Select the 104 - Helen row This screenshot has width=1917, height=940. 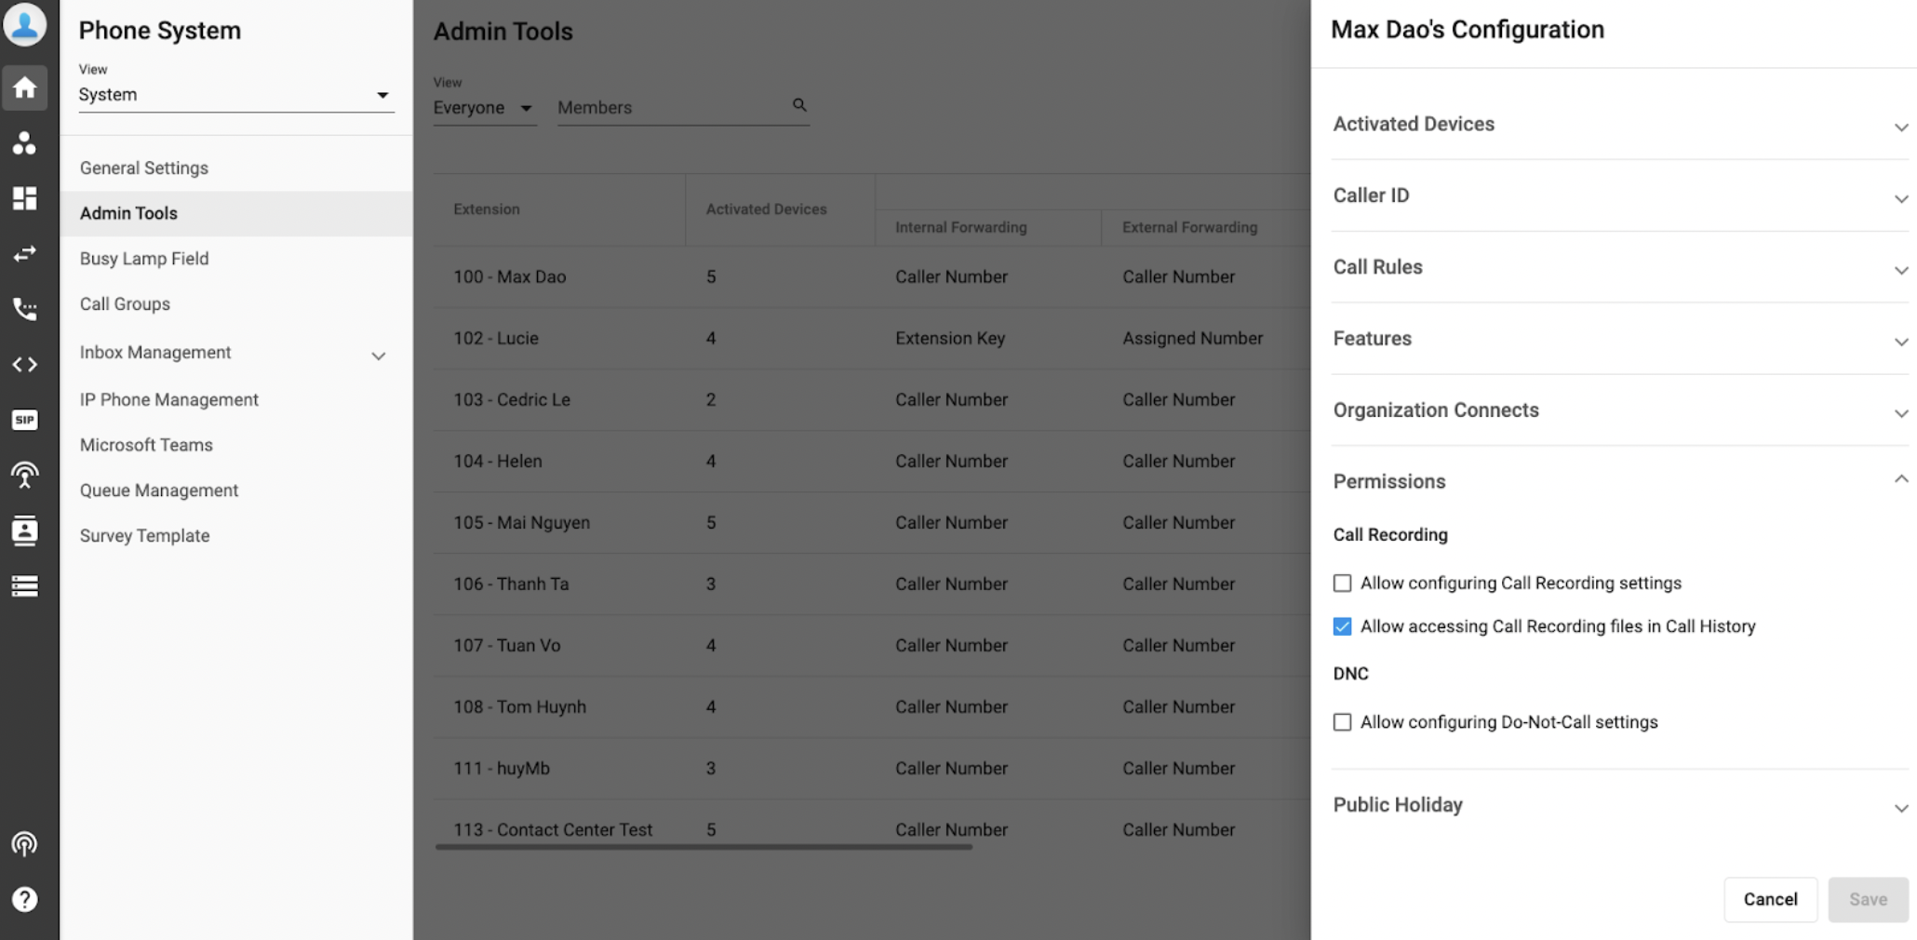coord(872,462)
